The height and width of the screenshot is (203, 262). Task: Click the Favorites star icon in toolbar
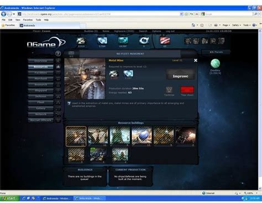click(x=3, y=25)
